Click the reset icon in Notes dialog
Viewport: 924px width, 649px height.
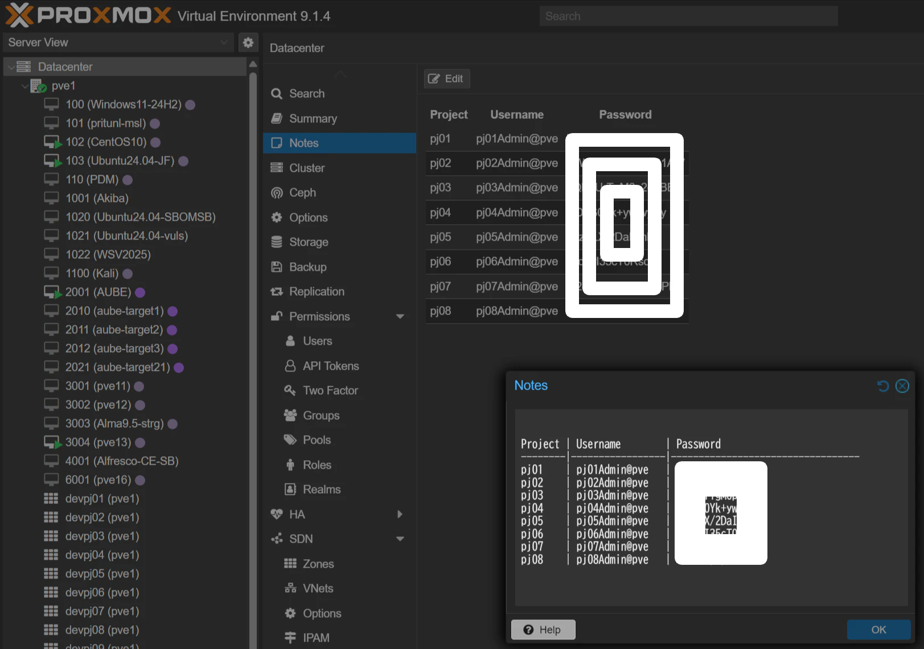[x=883, y=386]
